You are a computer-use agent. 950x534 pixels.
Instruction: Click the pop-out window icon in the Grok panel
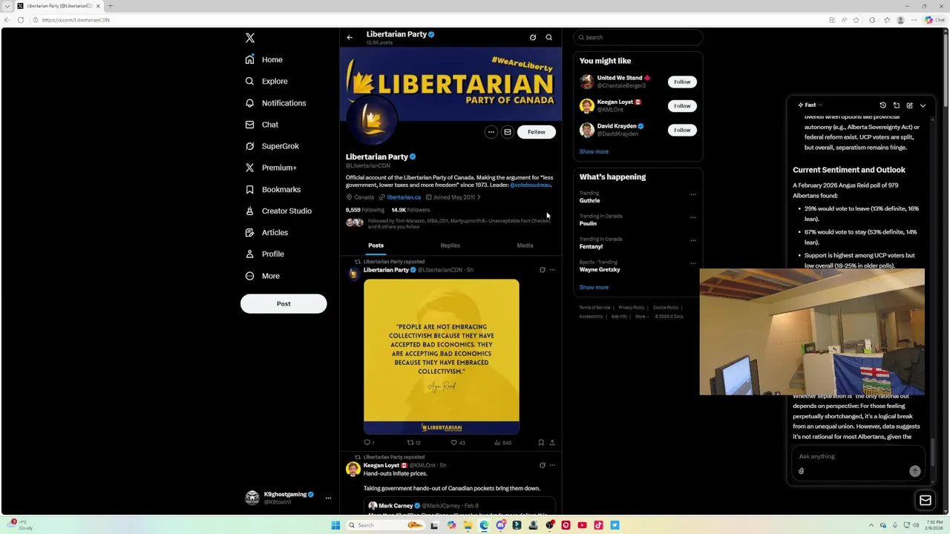pyautogui.click(x=896, y=105)
